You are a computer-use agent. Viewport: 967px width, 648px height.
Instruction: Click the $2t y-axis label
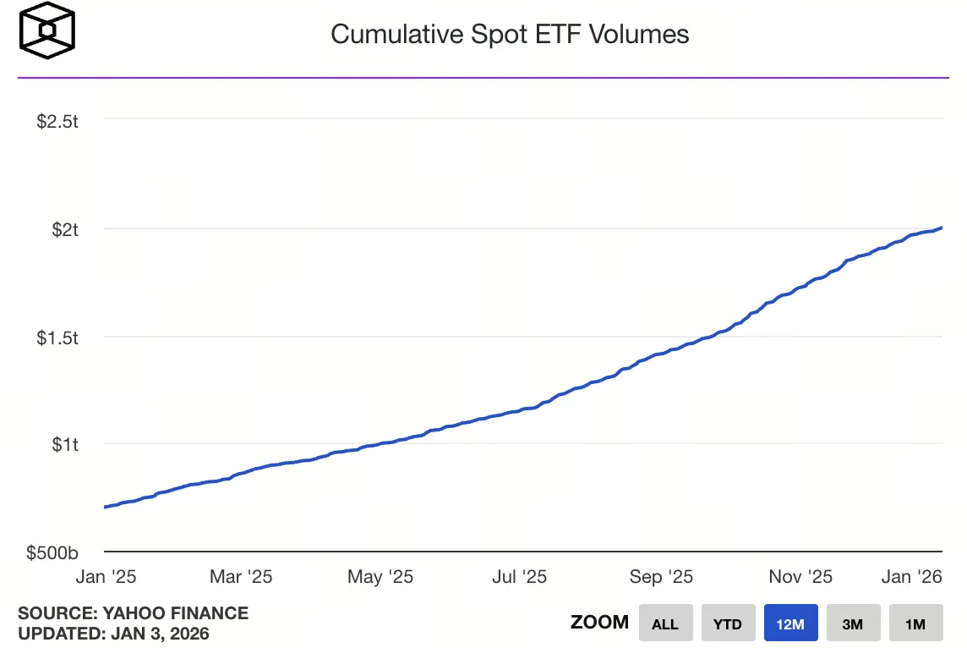(63, 229)
